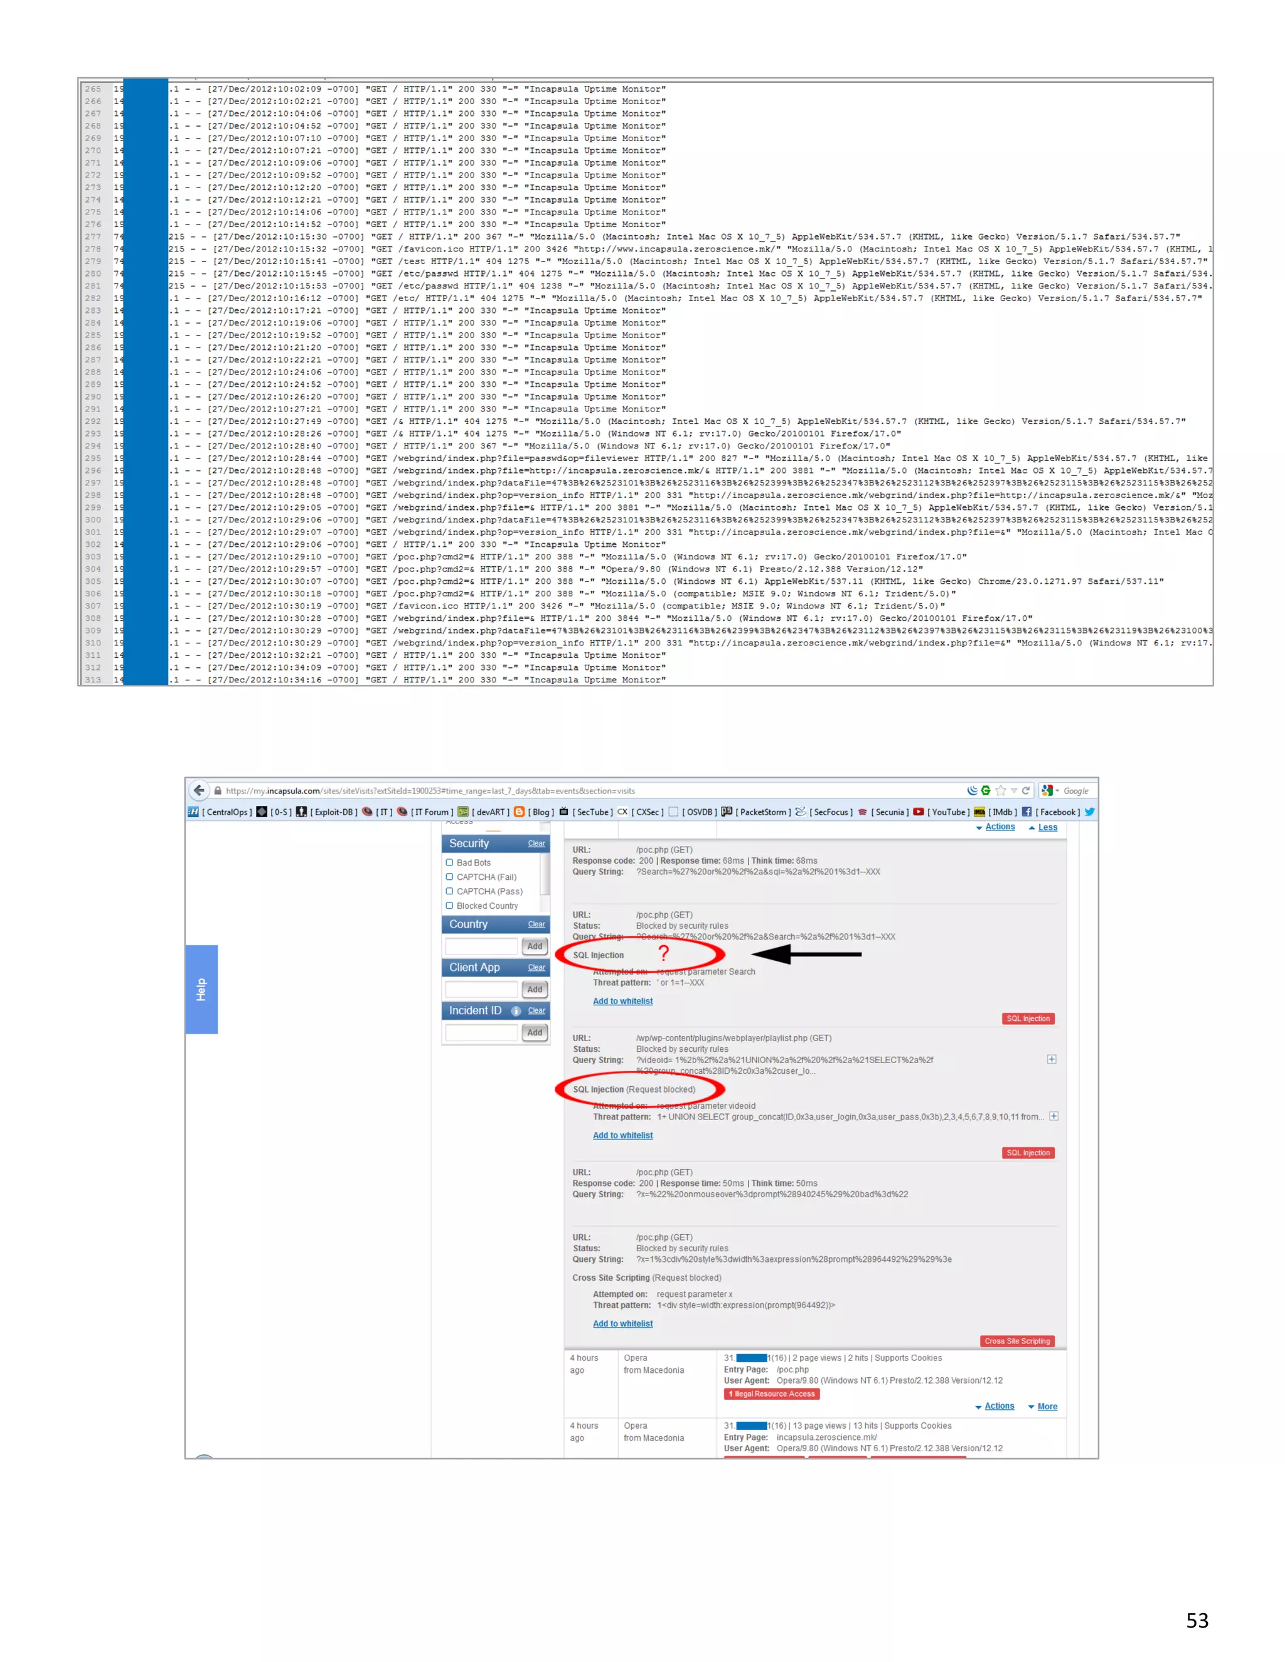The height and width of the screenshot is (1662, 1285).
Task: Click into the Client App input field
Action: [481, 989]
